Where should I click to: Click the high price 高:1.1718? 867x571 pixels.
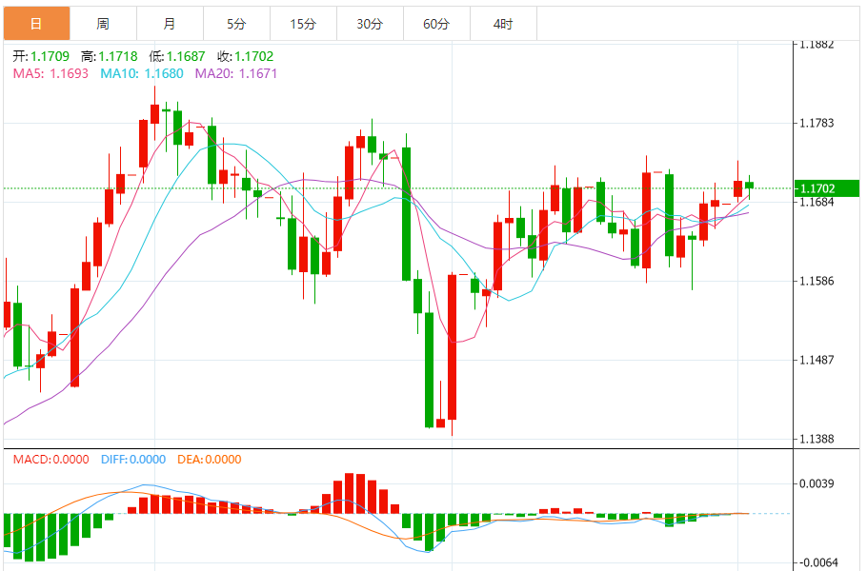pos(110,56)
